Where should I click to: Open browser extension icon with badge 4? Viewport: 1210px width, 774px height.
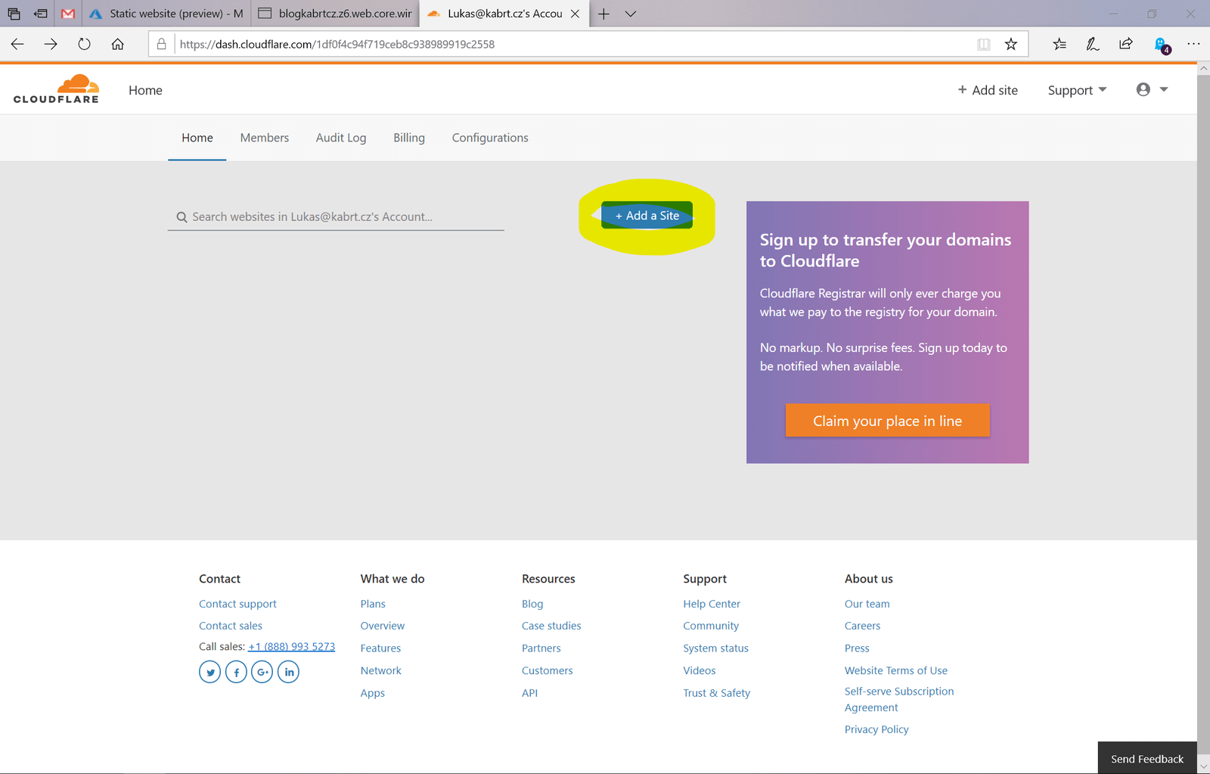(x=1162, y=45)
